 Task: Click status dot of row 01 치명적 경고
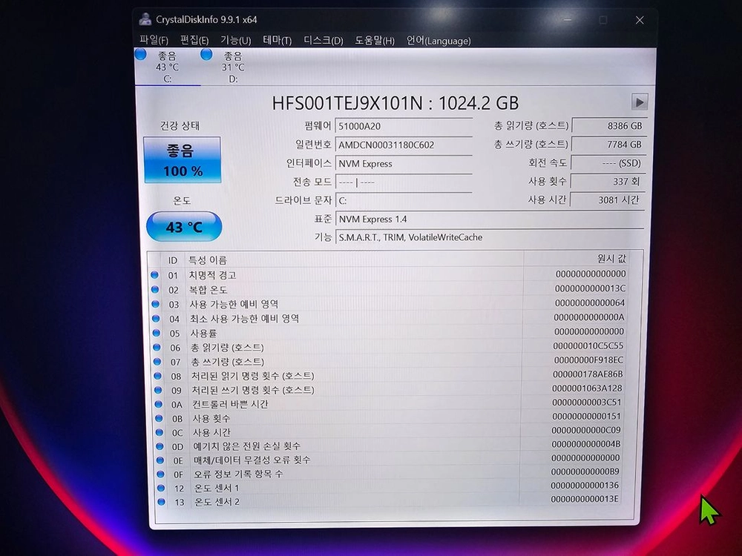(155, 275)
